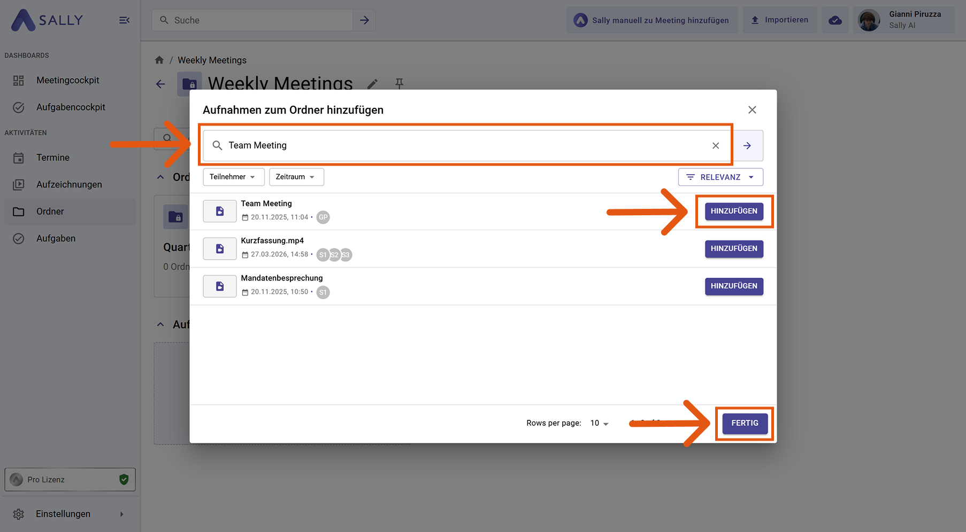Viewport: 966px width, 532px height.
Task: Open the Zeitraum filter dropdown
Action: pyautogui.click(x=296, y=177)
